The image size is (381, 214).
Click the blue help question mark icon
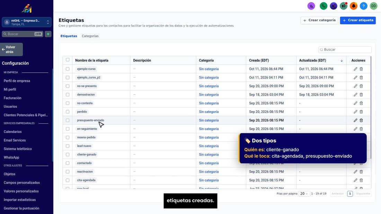point(363,6)
